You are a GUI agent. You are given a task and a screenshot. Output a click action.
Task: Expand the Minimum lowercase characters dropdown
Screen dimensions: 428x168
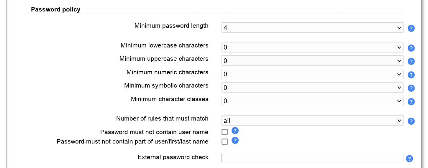312,47
